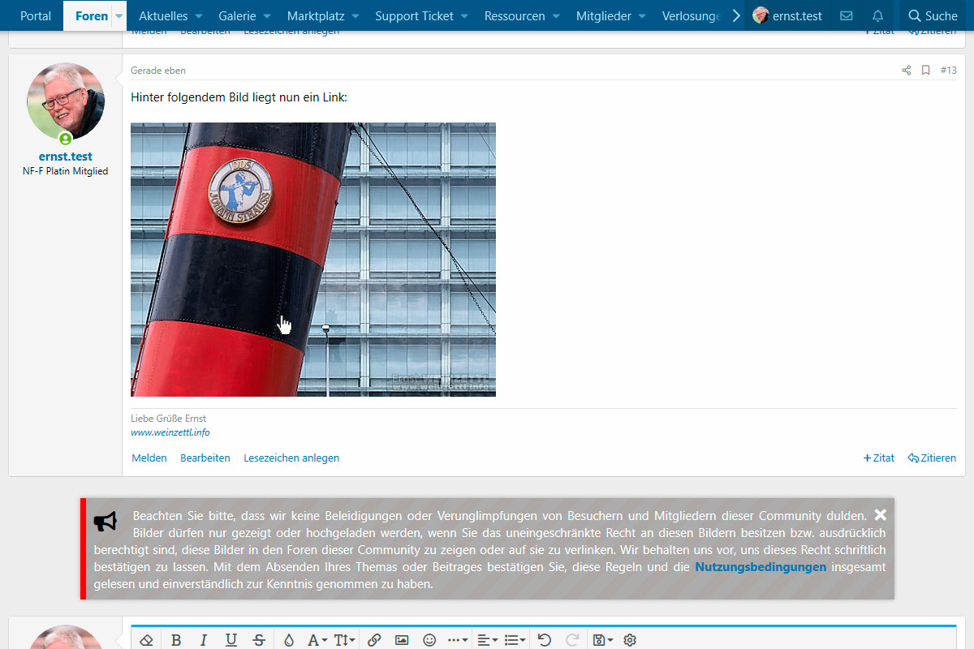Screen dimensions: 974x649
Task: Insert a link with chain icon
Action: (374, 640)
